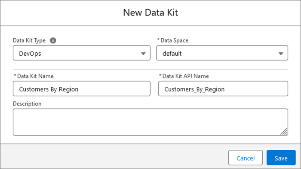Click the Data Kit Type label

[x=29, y=40]
